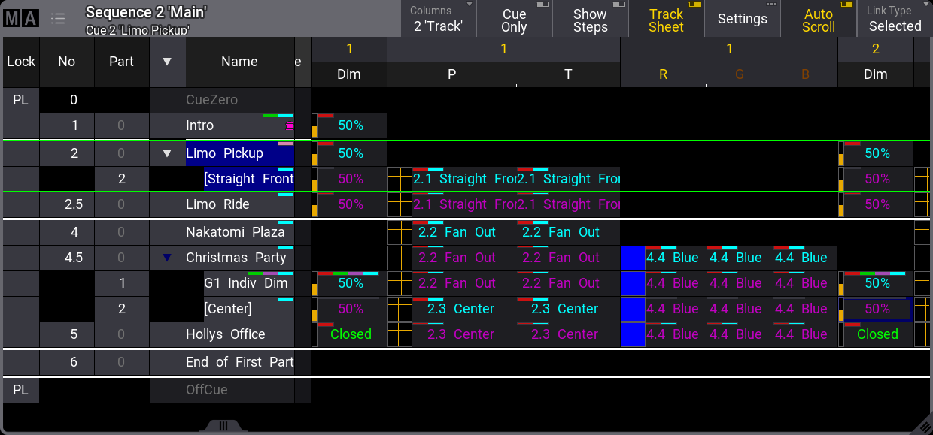Click the magenta marker icon on the Intro cue row

[289, 124]
